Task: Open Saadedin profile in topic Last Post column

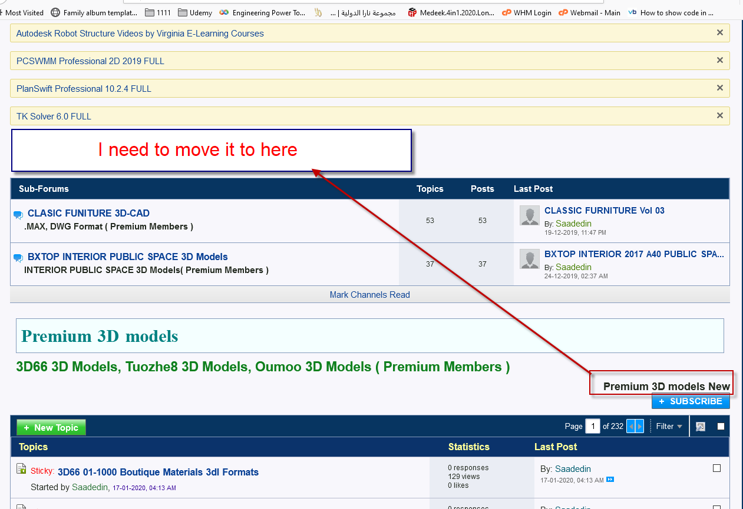Action: [573, 469]
